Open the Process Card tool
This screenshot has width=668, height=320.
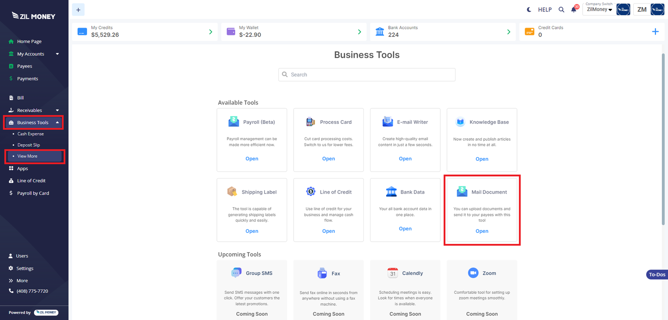[329, 159]
